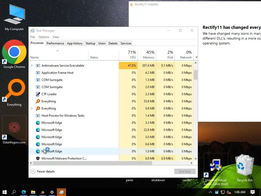This screenshot has width=261, height=196.
Task: Switch to Rectify11 Installer taskbar icon
Action: [43, 192]
